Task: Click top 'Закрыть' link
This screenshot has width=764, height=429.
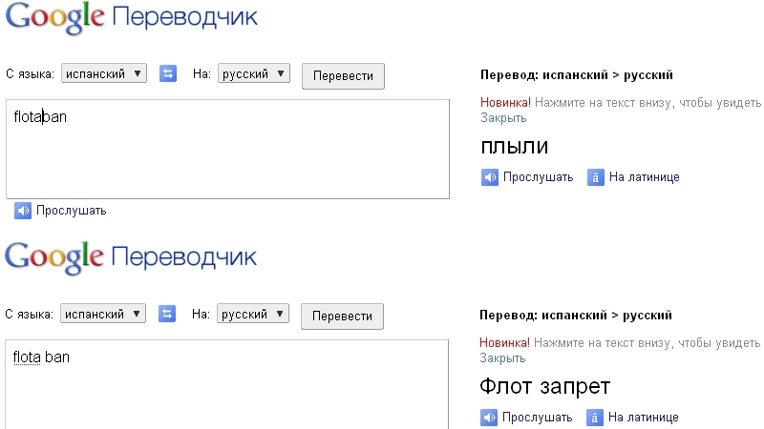Action: [502, 118]
